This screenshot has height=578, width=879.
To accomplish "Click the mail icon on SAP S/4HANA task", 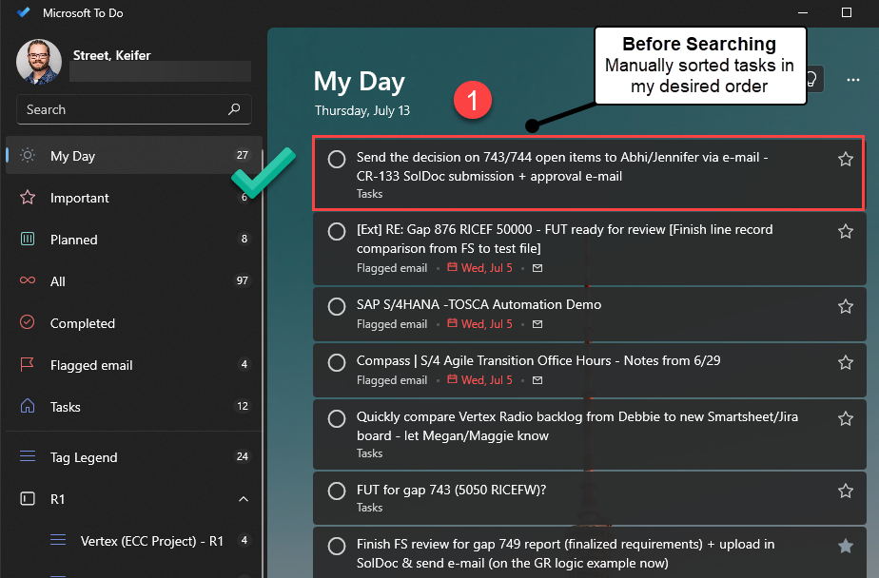I will 537,324.
